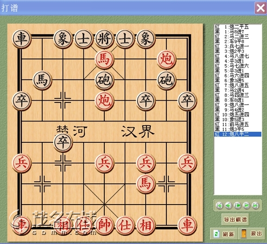Click the black 卒 that crossed the river
267x244 pixels.
point(63,142)
